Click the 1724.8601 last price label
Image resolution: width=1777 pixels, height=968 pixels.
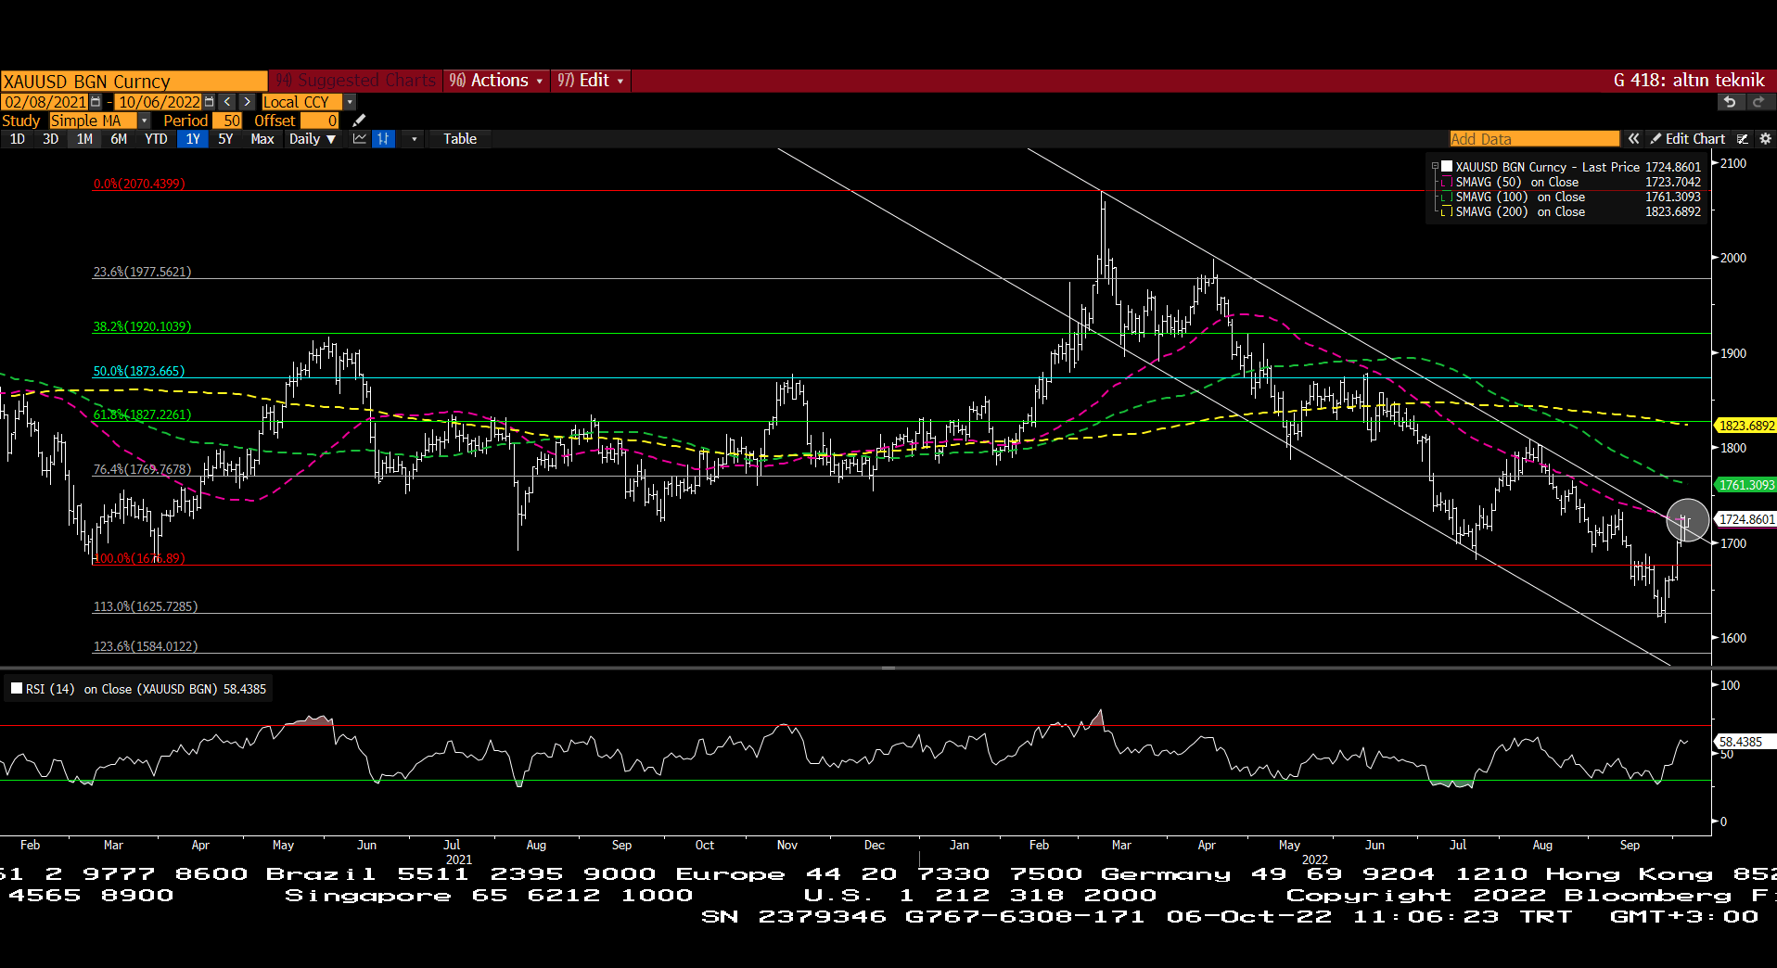(1745, 519)
